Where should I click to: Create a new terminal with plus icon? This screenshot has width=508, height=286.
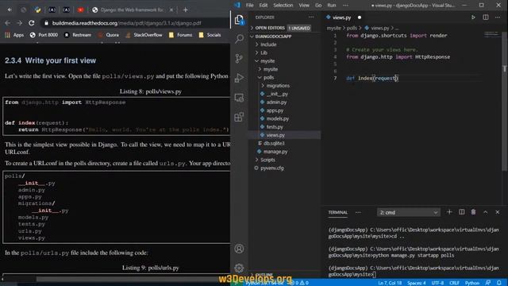449,212
